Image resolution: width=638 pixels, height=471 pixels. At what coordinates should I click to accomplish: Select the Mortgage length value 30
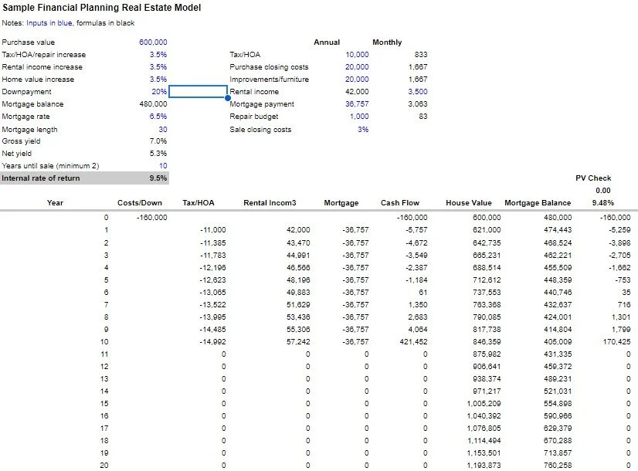click(x=163, y=130)
